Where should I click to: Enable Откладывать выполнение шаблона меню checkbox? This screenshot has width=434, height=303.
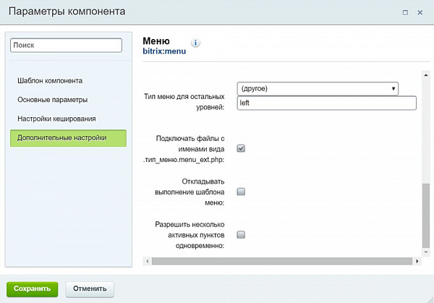(241, 192)
